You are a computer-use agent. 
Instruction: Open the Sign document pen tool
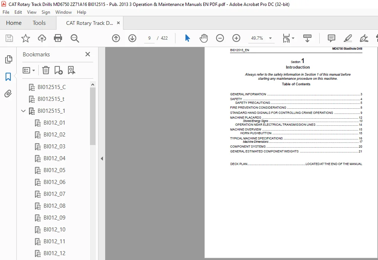364,38
